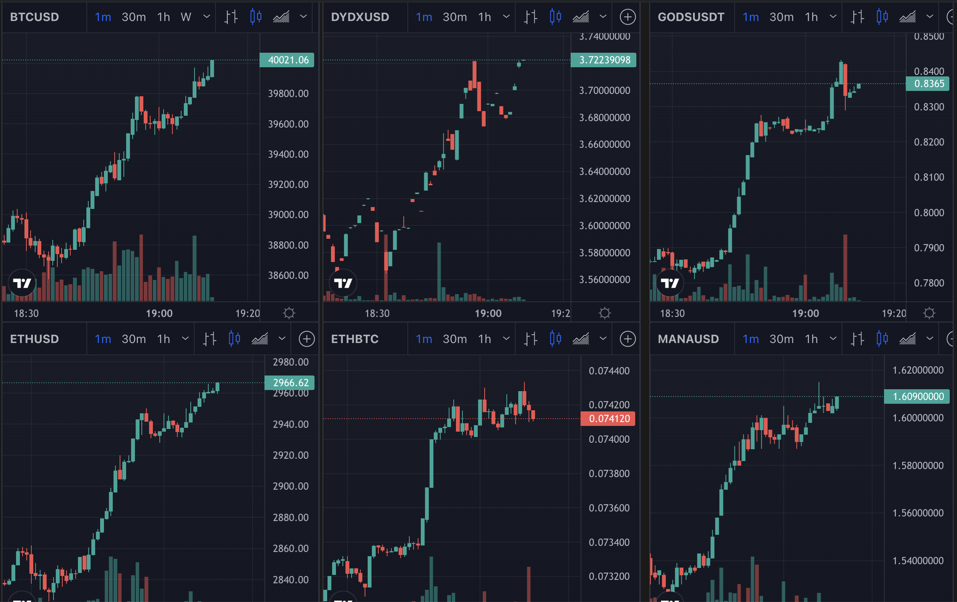This screenshot has height=602, width=957.
Task: Switch DYDXUSD chart to 30m timeframe
Action: (x=455, y=17)
